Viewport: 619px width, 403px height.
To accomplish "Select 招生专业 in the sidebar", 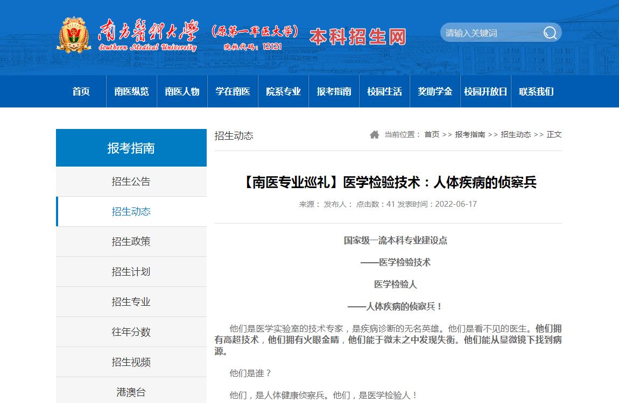I will tap(131, 302).
